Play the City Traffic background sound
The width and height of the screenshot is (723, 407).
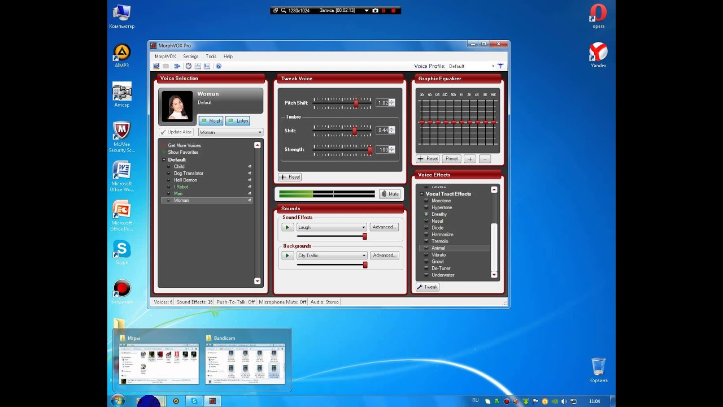point(287,256)
